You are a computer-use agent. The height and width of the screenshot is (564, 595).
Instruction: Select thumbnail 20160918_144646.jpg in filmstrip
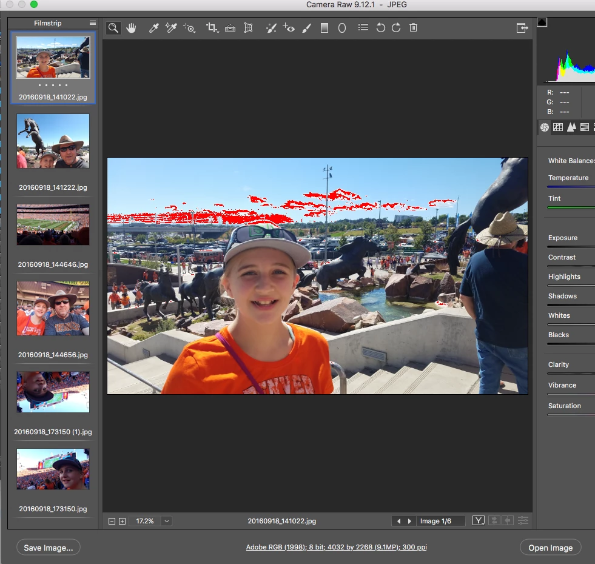pyautogui.click(x=53, y=224)
